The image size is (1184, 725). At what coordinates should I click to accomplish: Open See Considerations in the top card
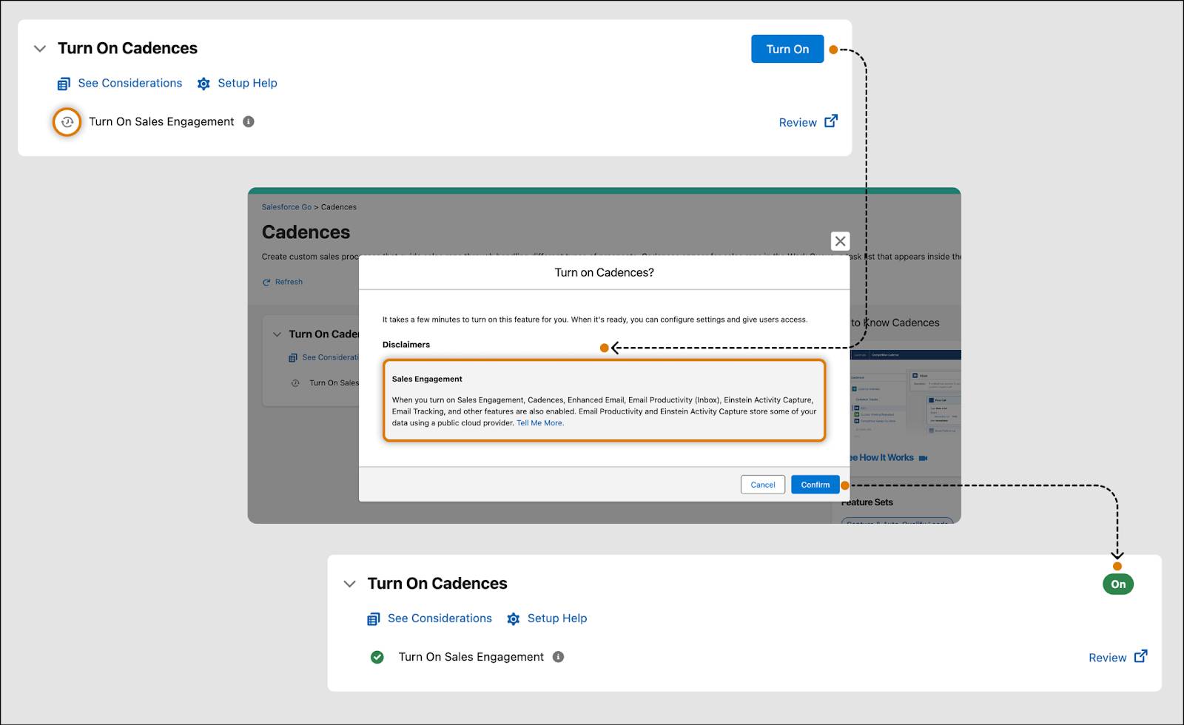(129, 83)
